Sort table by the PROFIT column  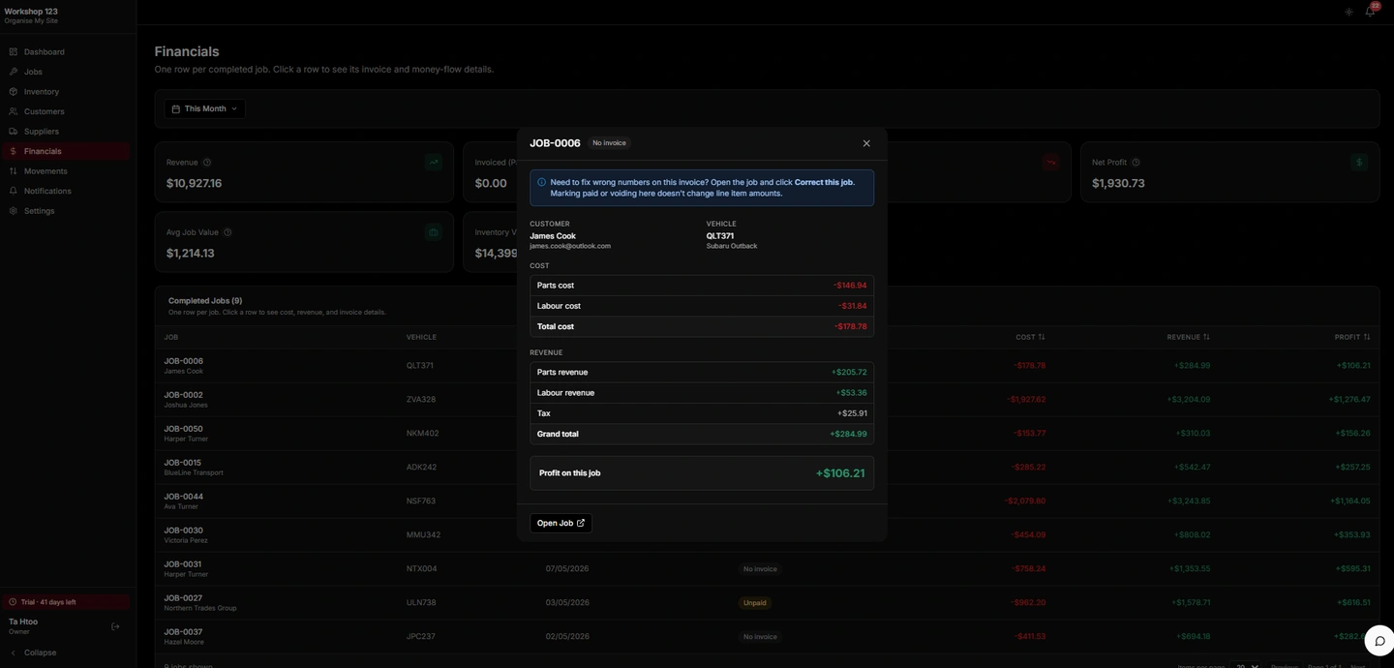[1351, 337]
